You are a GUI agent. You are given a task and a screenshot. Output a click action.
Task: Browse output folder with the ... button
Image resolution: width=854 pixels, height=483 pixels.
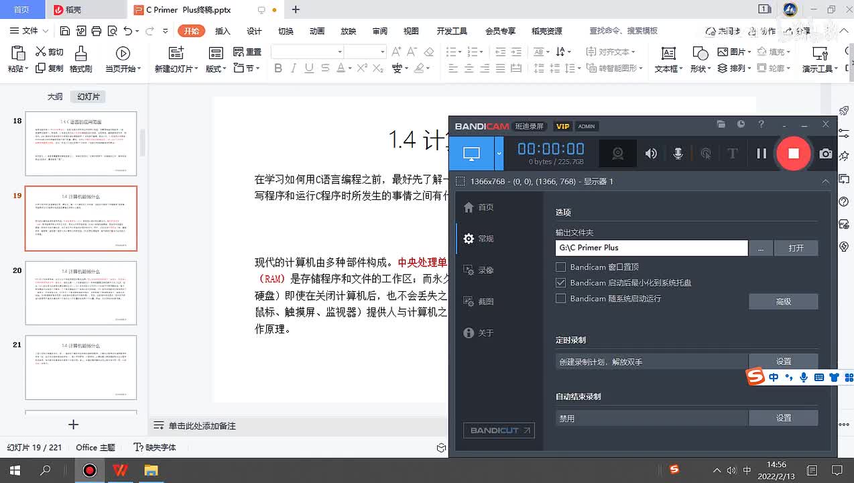pos(761,248)
